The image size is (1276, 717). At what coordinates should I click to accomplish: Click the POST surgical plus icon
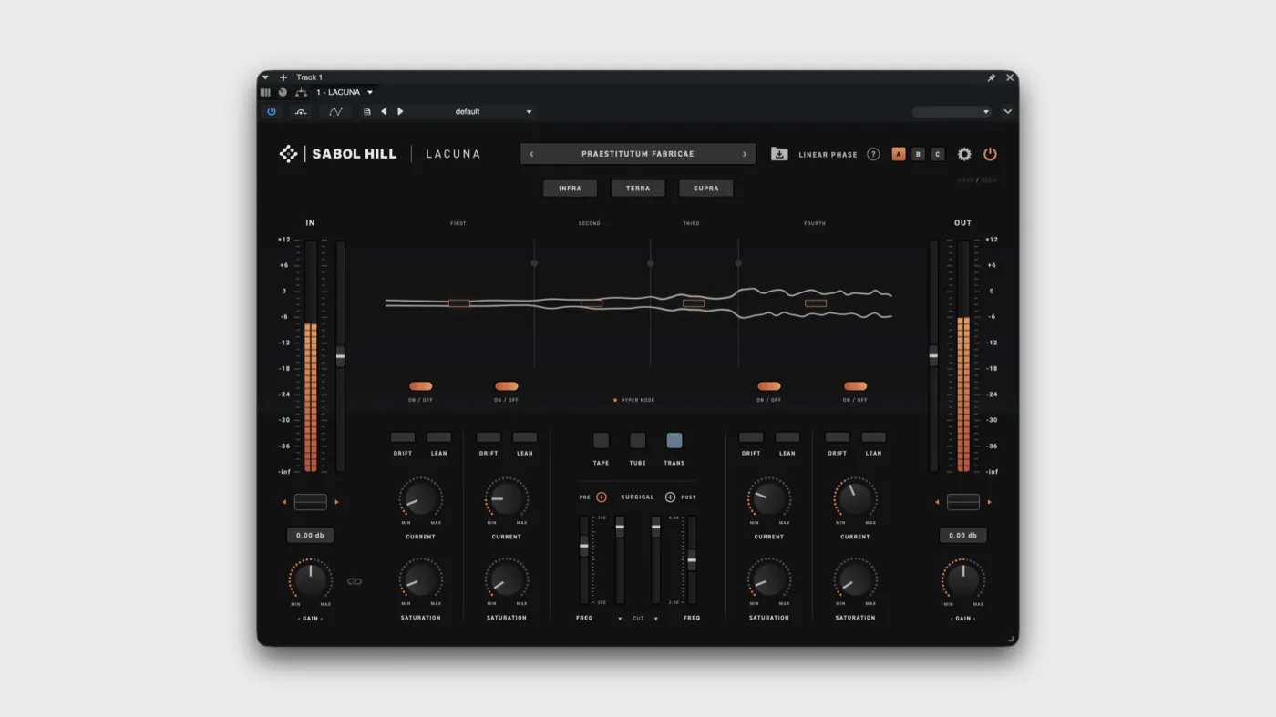(671, 497)
